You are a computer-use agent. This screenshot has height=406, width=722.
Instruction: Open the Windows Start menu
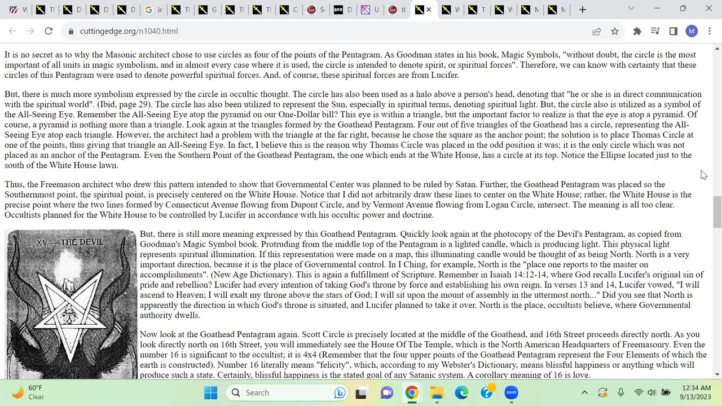point(210,392)
